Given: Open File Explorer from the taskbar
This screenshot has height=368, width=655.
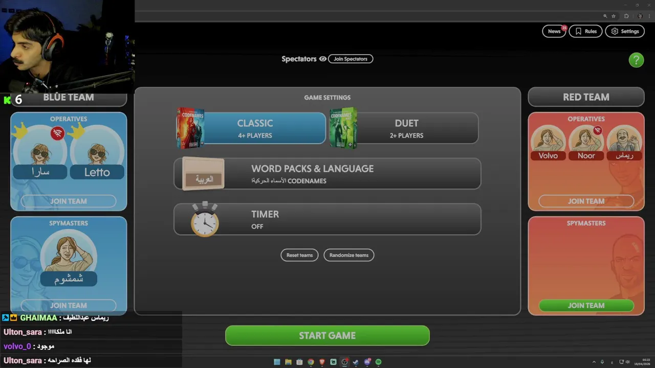Looking at the screenshot, I should point(288,362).
